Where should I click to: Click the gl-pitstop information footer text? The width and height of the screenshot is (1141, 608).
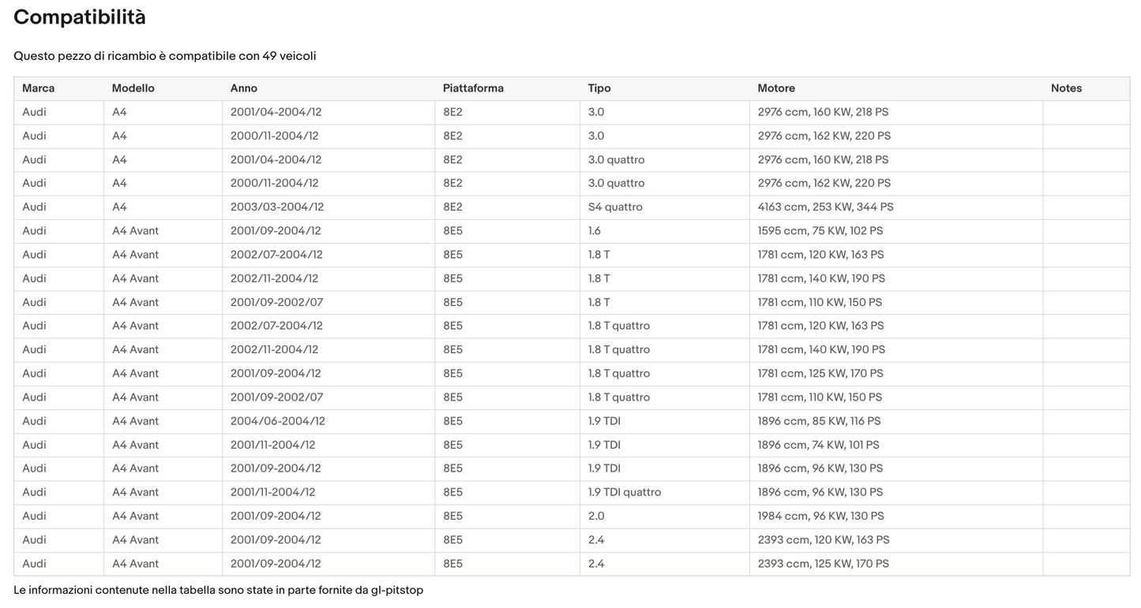click(219, 590)
